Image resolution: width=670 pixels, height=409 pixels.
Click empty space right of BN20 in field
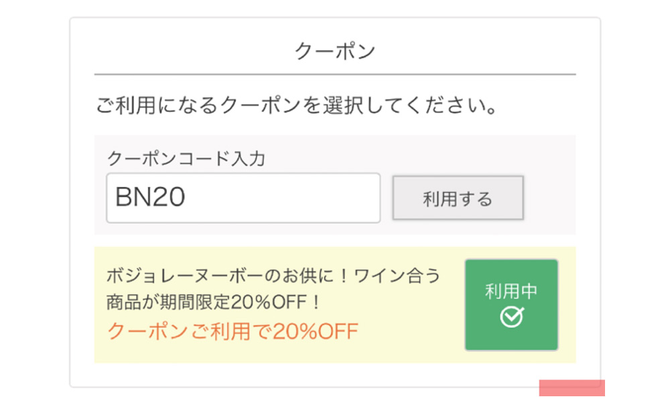point(282,198)
